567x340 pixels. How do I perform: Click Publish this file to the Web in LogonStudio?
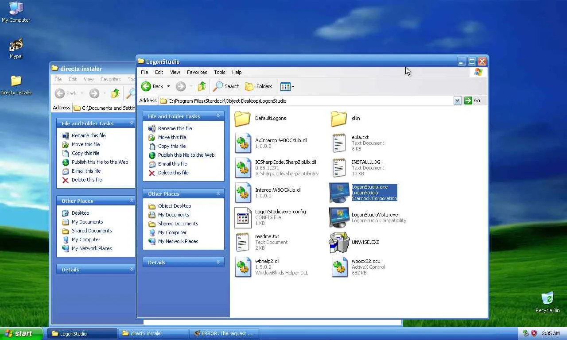point(186,155)
